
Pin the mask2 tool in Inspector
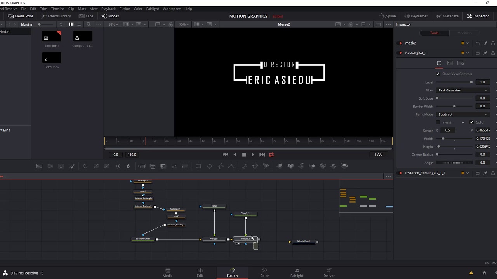[485, 43]
